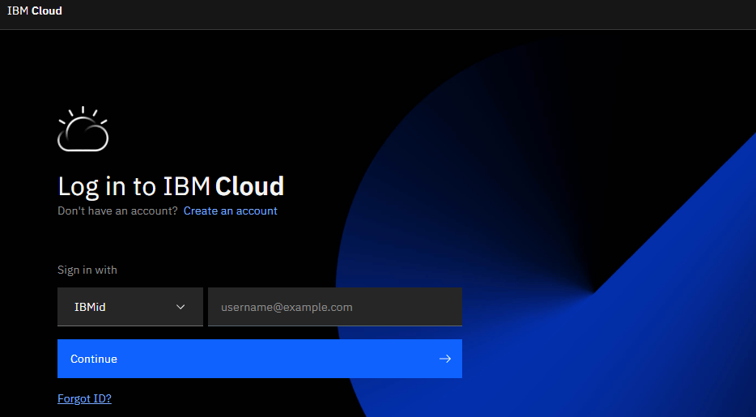Click the Continue button
The height and width of the screenshot is (417, 756).
click(259, 359)
